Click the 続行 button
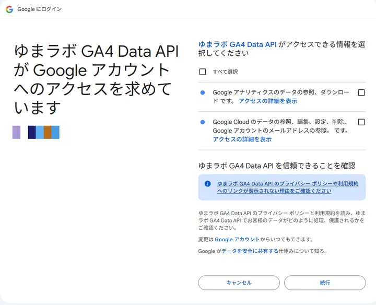 point(325,283)
